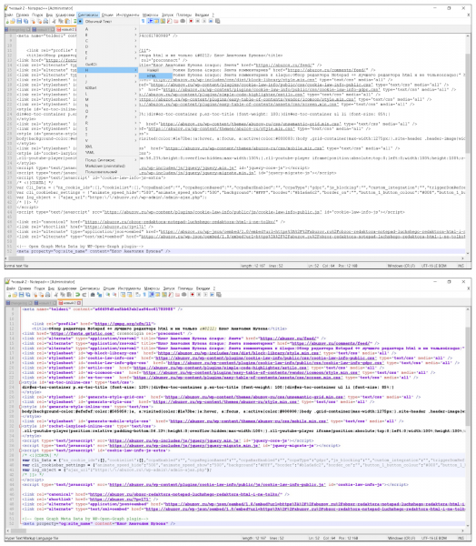476x546 pixels.
Task: Click Cut scissors icon in top window toolbar
Action: click(55, 21)
